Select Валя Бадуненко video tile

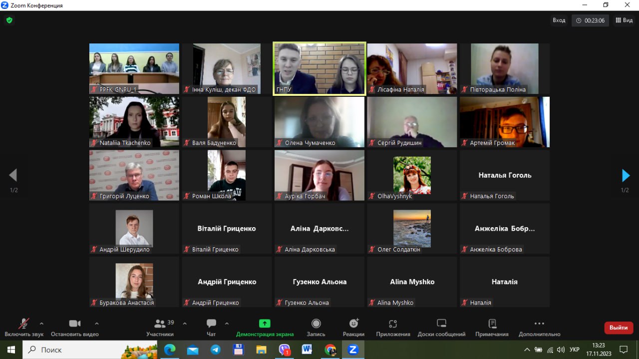(x=227, y=122)
